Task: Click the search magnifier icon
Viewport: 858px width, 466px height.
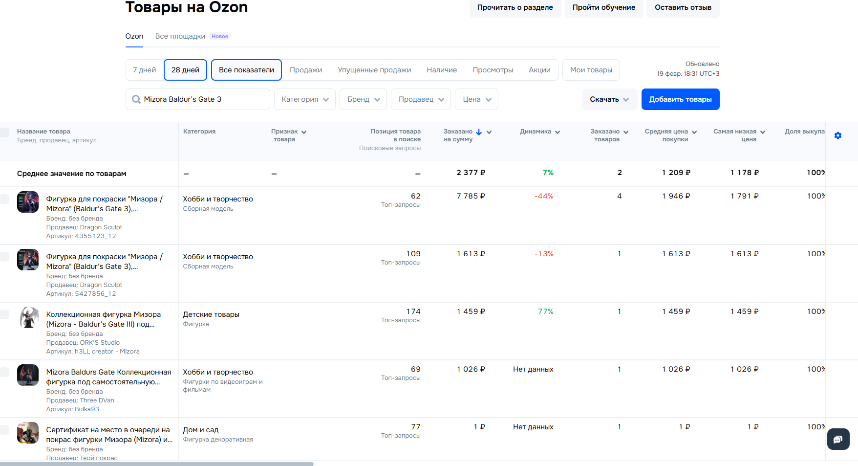Action: (x=136, y=99)
